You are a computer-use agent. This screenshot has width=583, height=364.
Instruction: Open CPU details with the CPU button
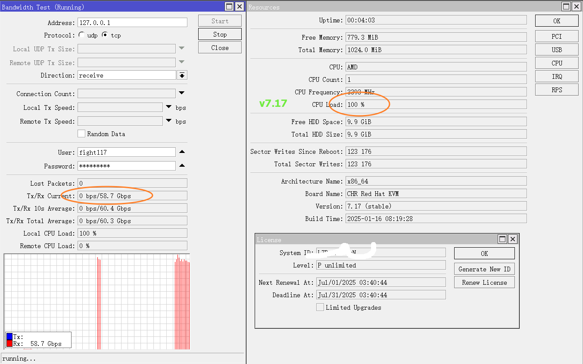pyautogui.click(x=556, y=63)
